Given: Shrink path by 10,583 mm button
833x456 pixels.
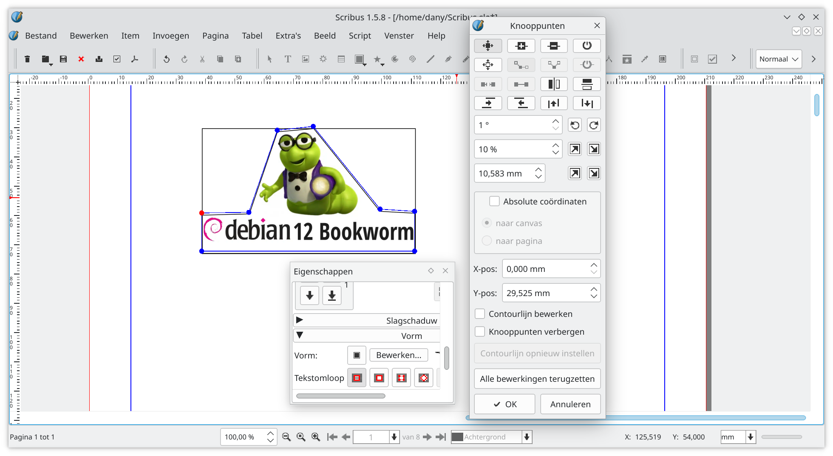Looking at the screenshot, I should [x=594, y=173].
